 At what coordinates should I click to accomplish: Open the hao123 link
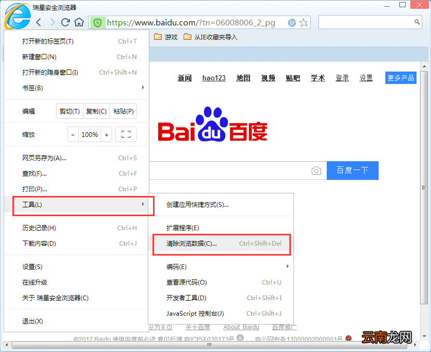pos(214,78)
